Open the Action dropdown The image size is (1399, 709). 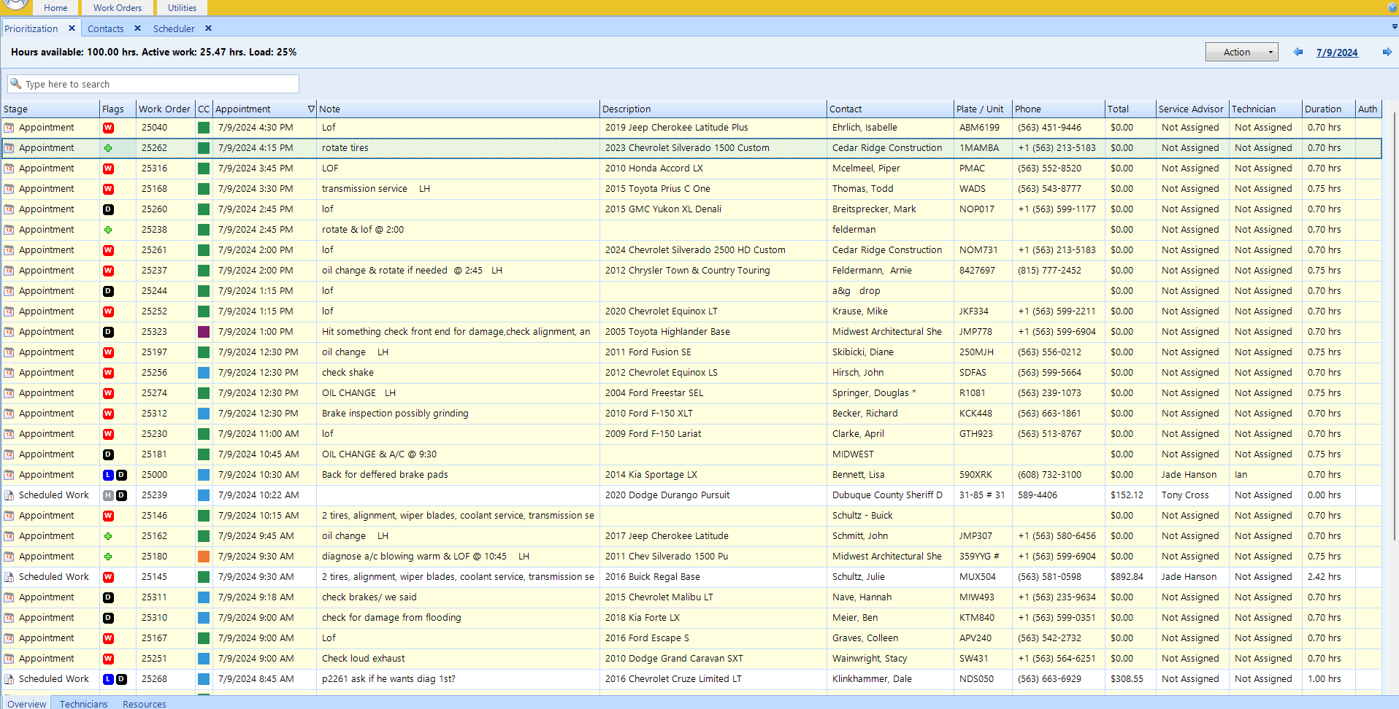pyautogui.click(x=1241, y=52)
